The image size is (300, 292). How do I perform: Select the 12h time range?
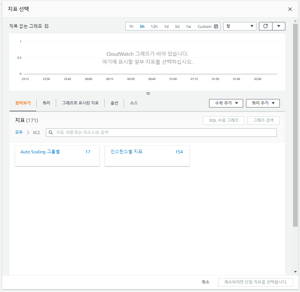154,26
